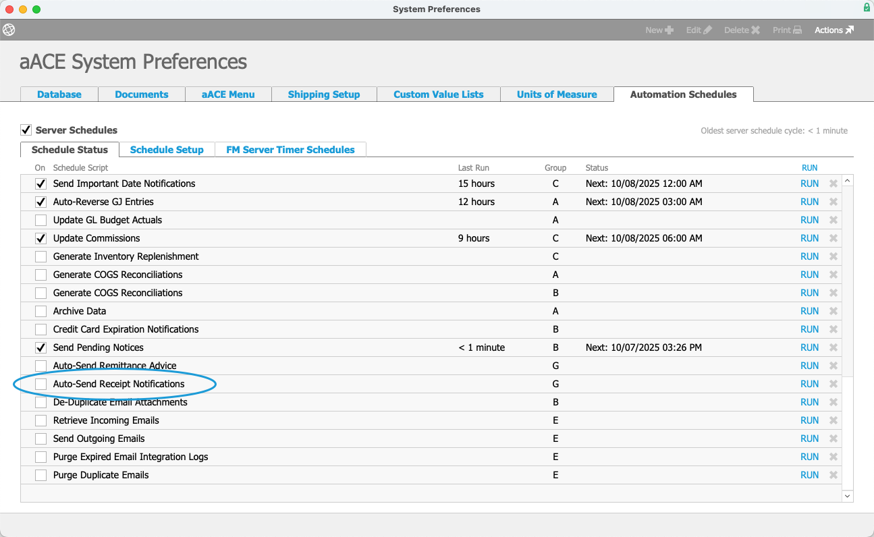This screenshot has width=874, height=537.
Task: Open the Custom Value Lists tab
Action: click(x=439, y=94)
